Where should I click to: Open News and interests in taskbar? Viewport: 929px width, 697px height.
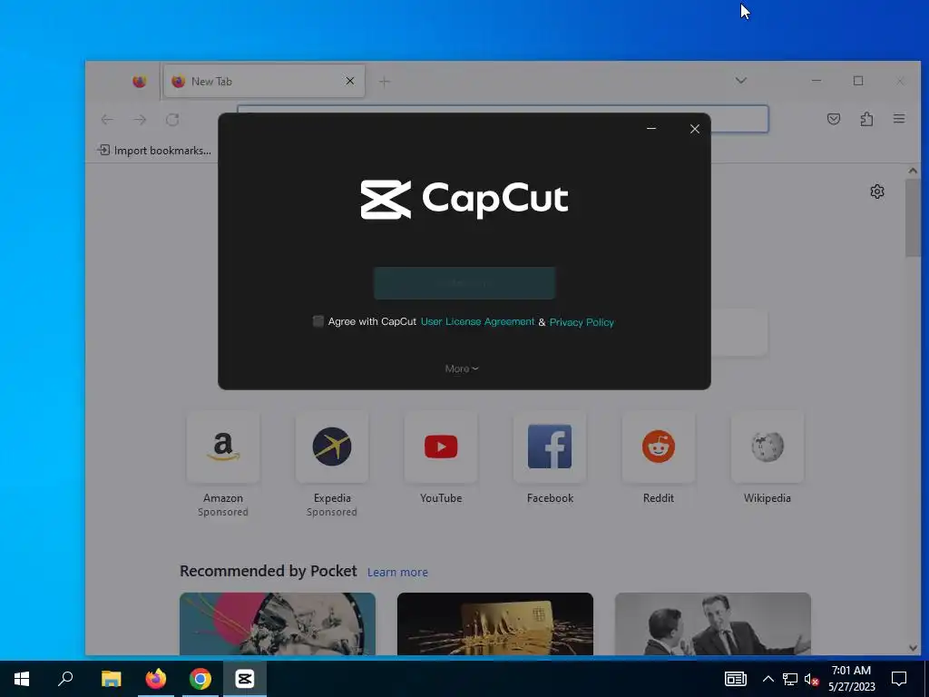[x=735, y=679]
